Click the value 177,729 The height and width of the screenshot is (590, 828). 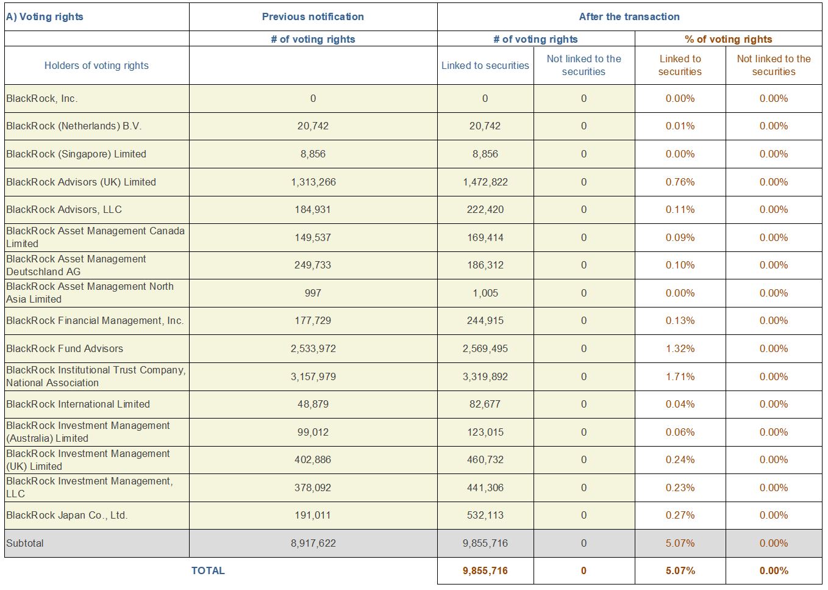click(313, 320)
